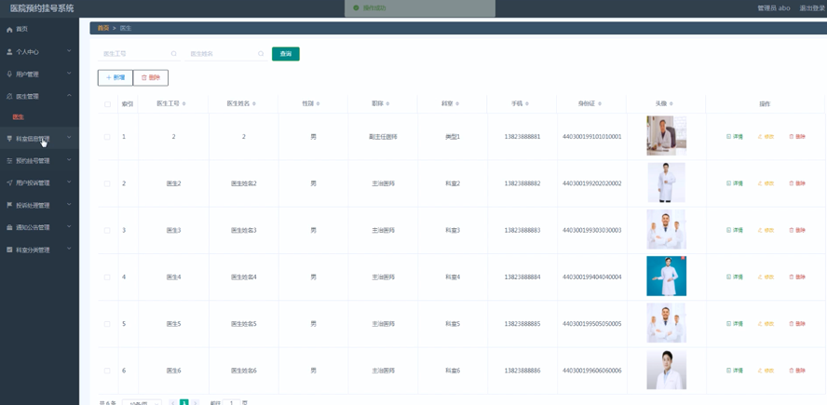Click the sort icon on 手机 column header
This screenshot has width=827, height=405.
tap(527, 104)
